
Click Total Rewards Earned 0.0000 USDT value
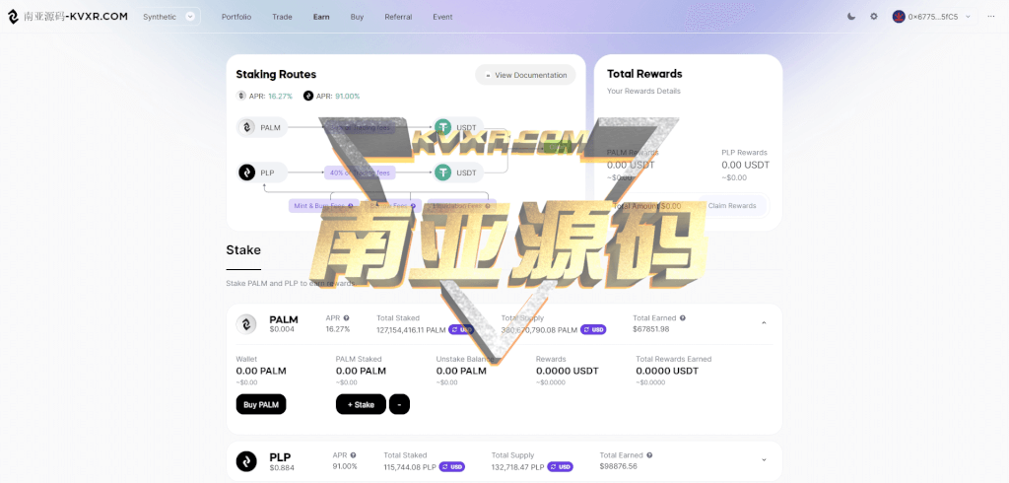point(667,371)
